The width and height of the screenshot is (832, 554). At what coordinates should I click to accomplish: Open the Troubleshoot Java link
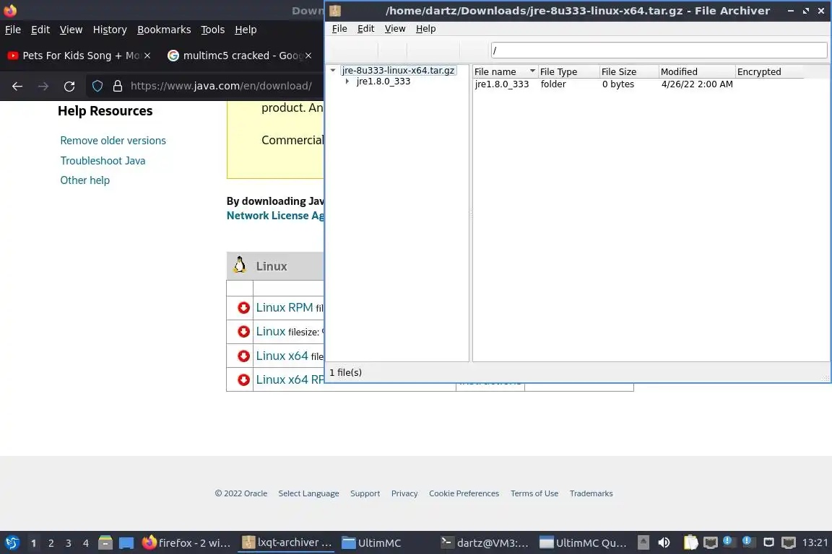point(103,161)
